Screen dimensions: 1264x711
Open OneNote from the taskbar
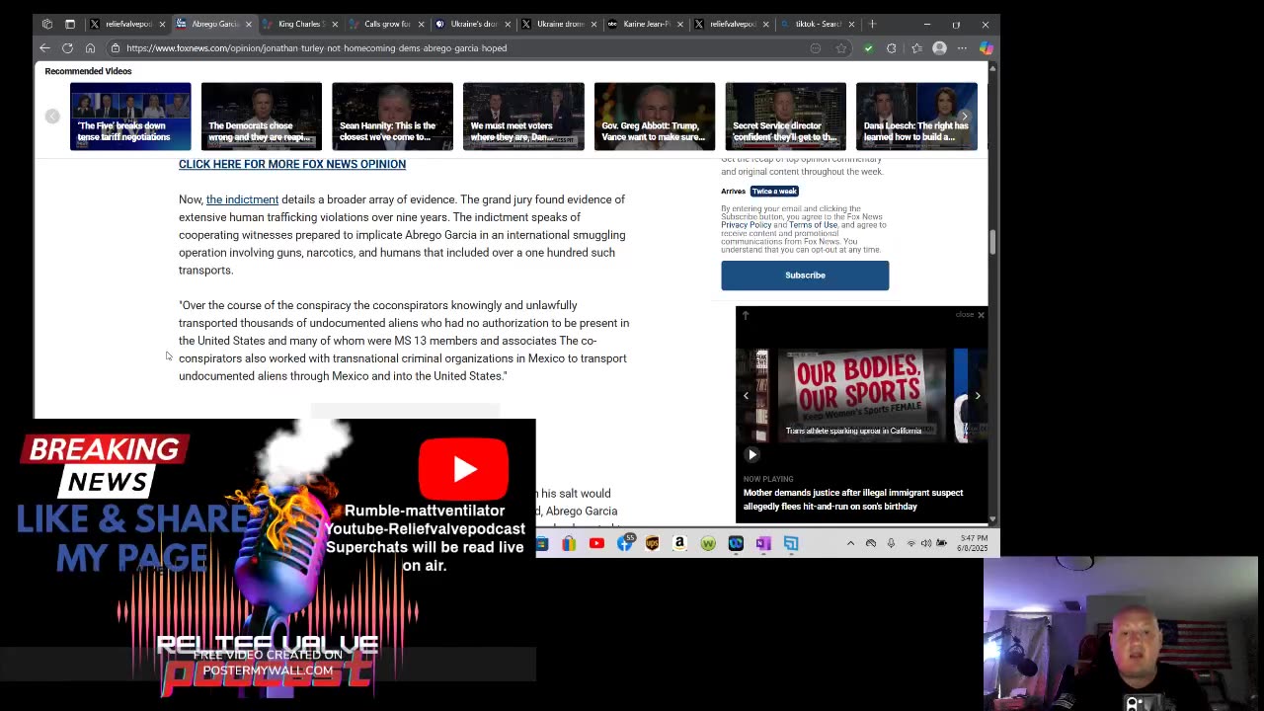pos(763,543)
